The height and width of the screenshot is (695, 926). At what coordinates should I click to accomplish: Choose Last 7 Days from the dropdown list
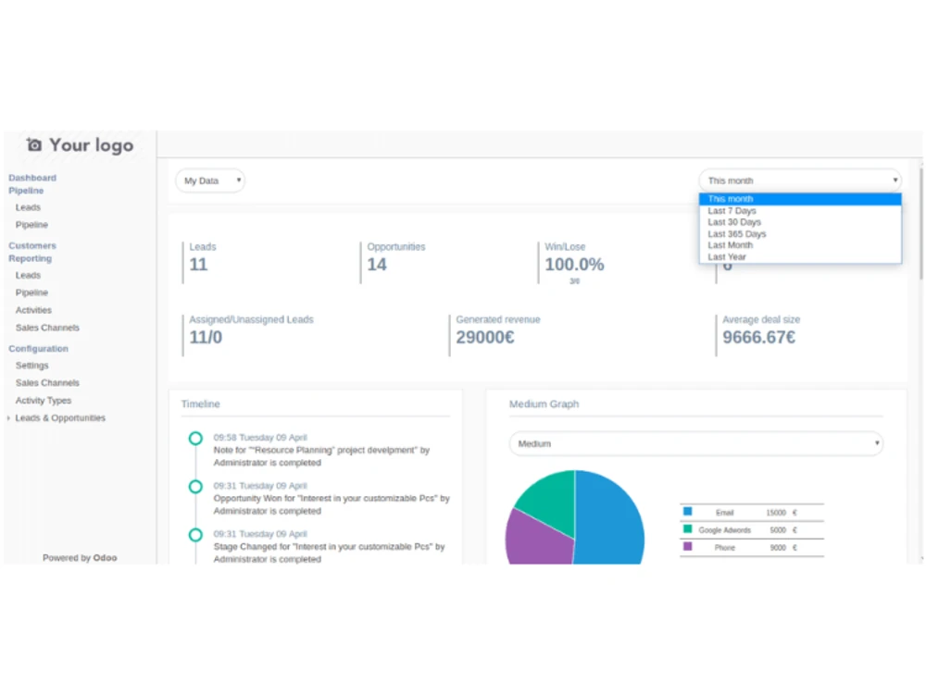point(800,211)
